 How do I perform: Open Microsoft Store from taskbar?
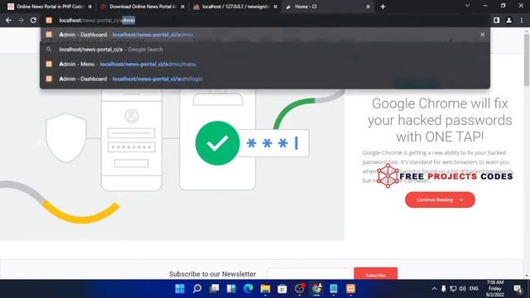(x=282, y=289)
